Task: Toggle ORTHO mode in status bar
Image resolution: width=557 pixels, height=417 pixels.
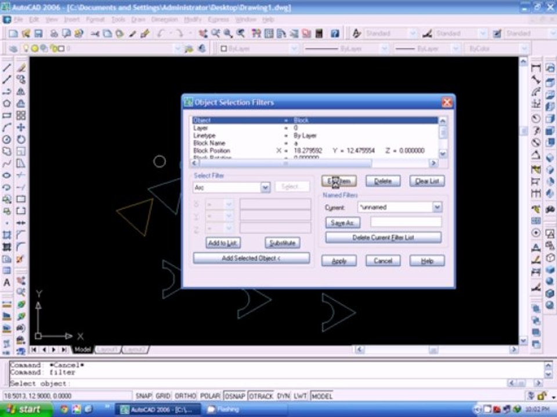Action: click(x=186, y=396)
